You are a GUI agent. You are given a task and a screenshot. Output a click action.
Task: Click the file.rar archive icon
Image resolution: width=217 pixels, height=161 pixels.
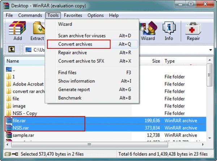(9, 121)
